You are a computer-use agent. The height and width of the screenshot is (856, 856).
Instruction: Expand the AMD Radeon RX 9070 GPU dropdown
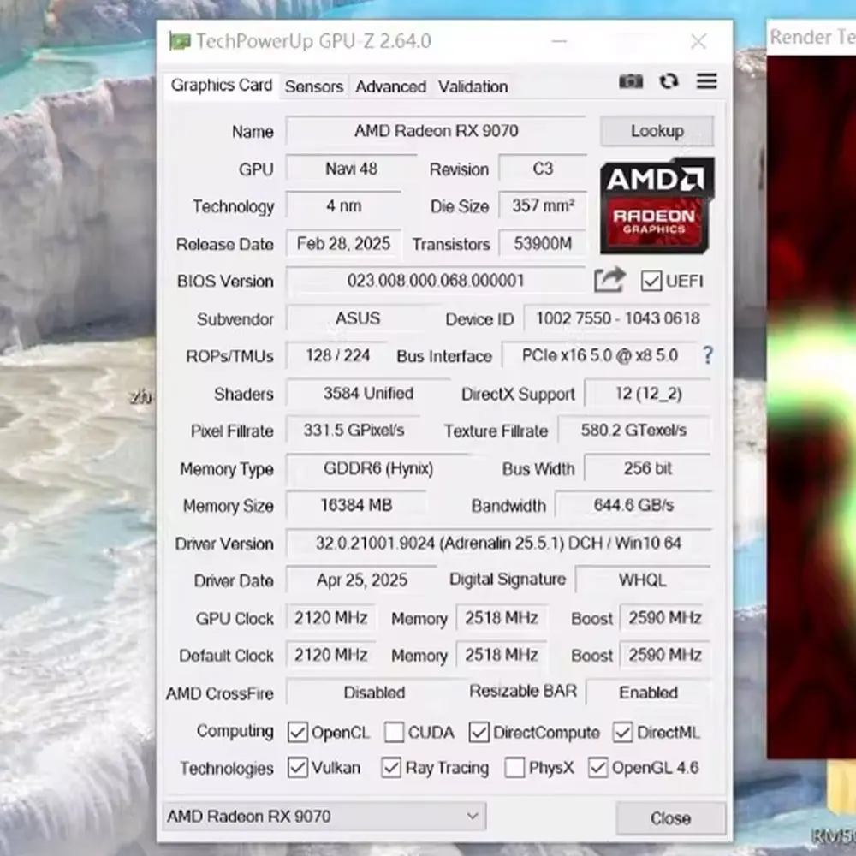point(324,816)
